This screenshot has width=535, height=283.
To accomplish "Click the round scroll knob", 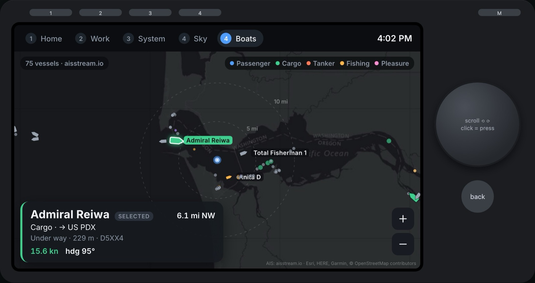I will tap(477, 124).
